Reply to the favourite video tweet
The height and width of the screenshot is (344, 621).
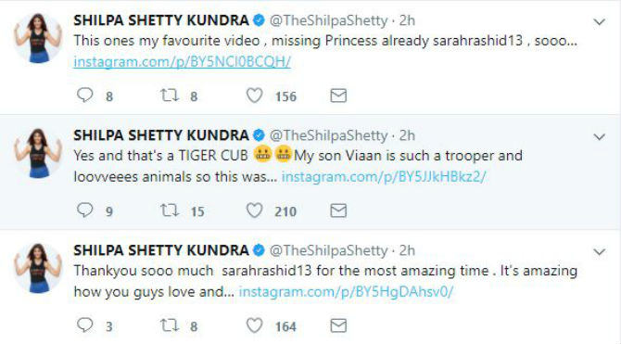click(84, 96)
